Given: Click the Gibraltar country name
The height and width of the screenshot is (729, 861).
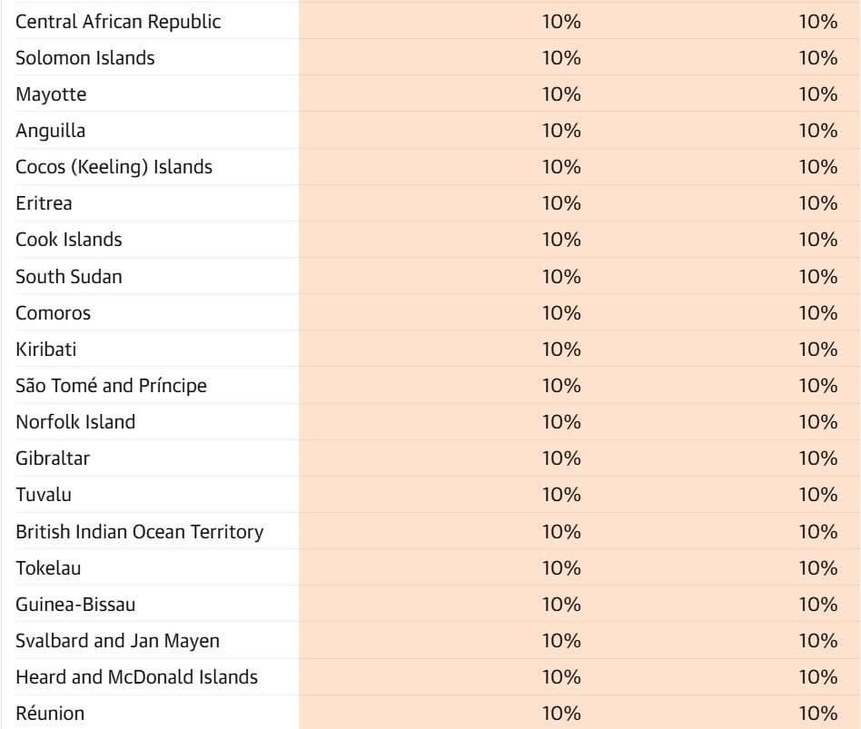Looking at the screenshot, I should click(x=53, y=458).
